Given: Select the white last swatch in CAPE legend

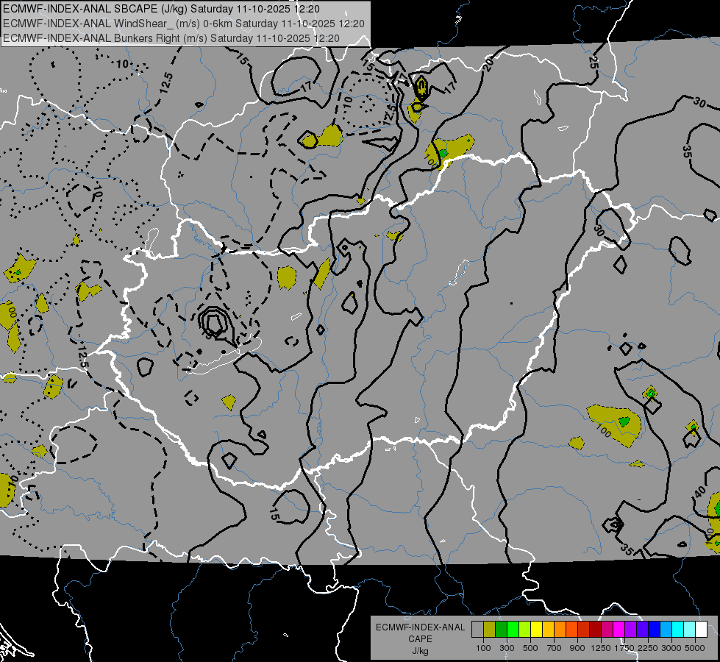Looking at the screenshot, I should [701, 629].
